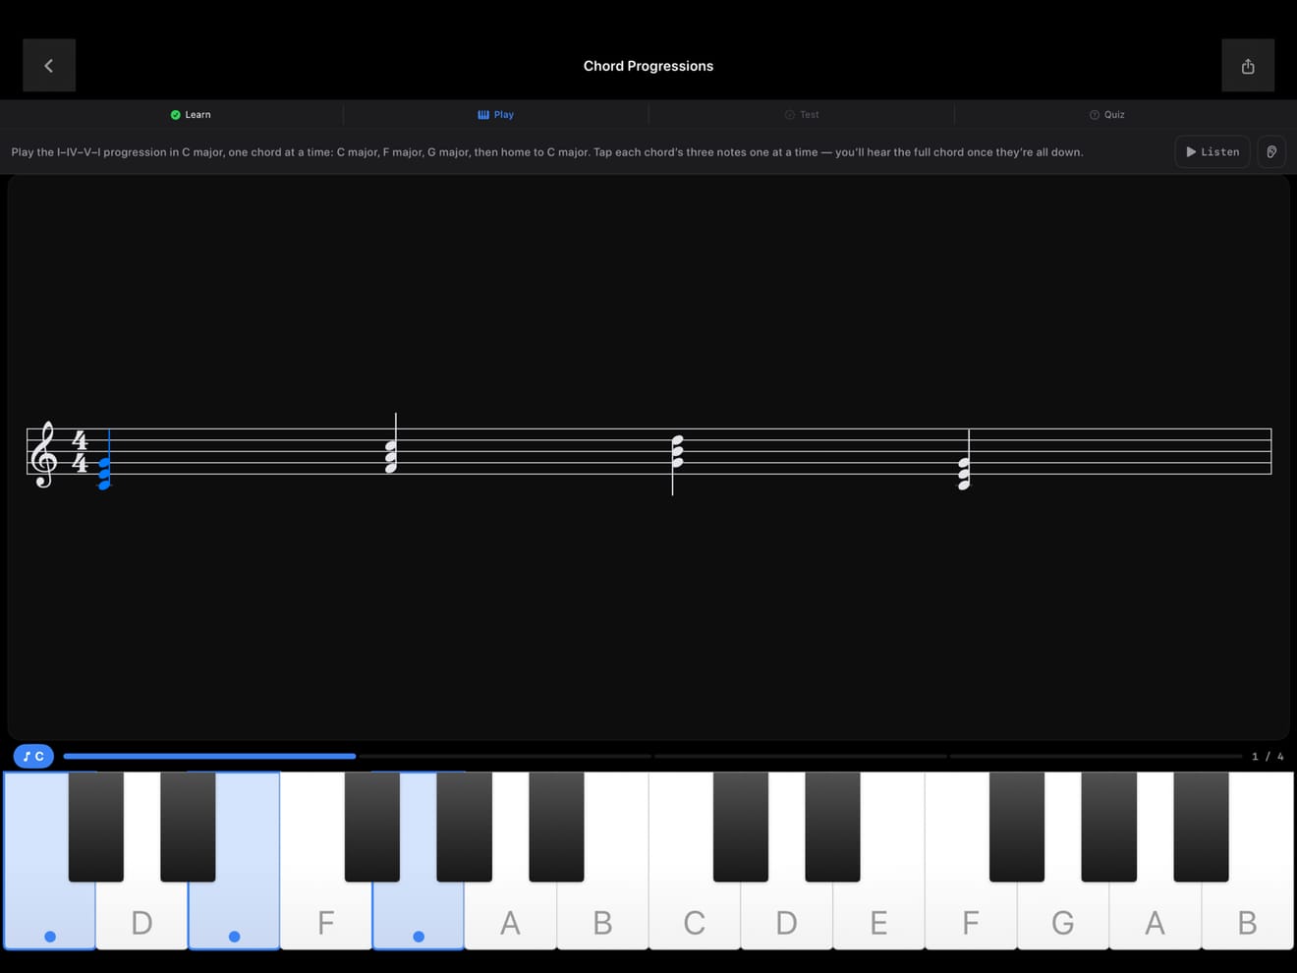Open the share sheet icon
The width and height of the screenshot is (1297, 973).
(x=1248, y=66)
